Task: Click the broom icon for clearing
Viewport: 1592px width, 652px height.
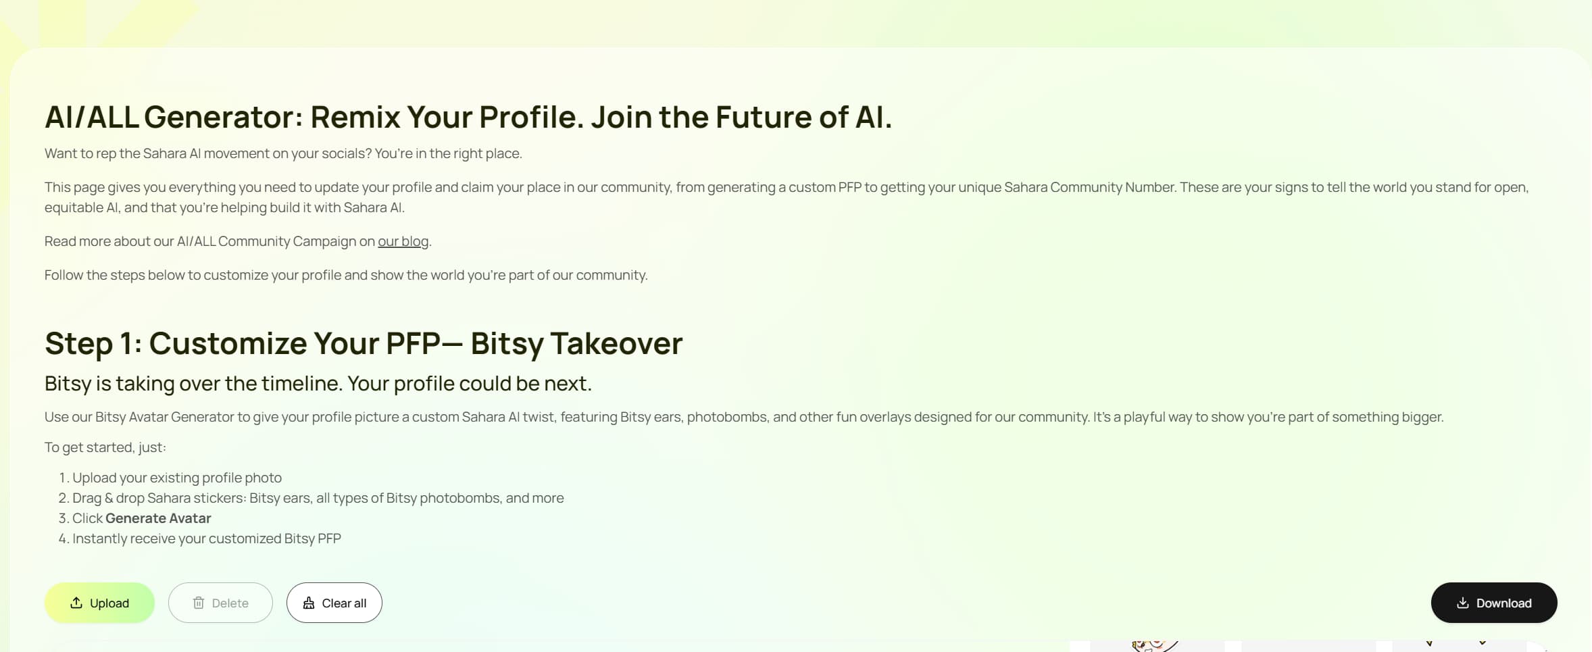Action: click(309, 603)
